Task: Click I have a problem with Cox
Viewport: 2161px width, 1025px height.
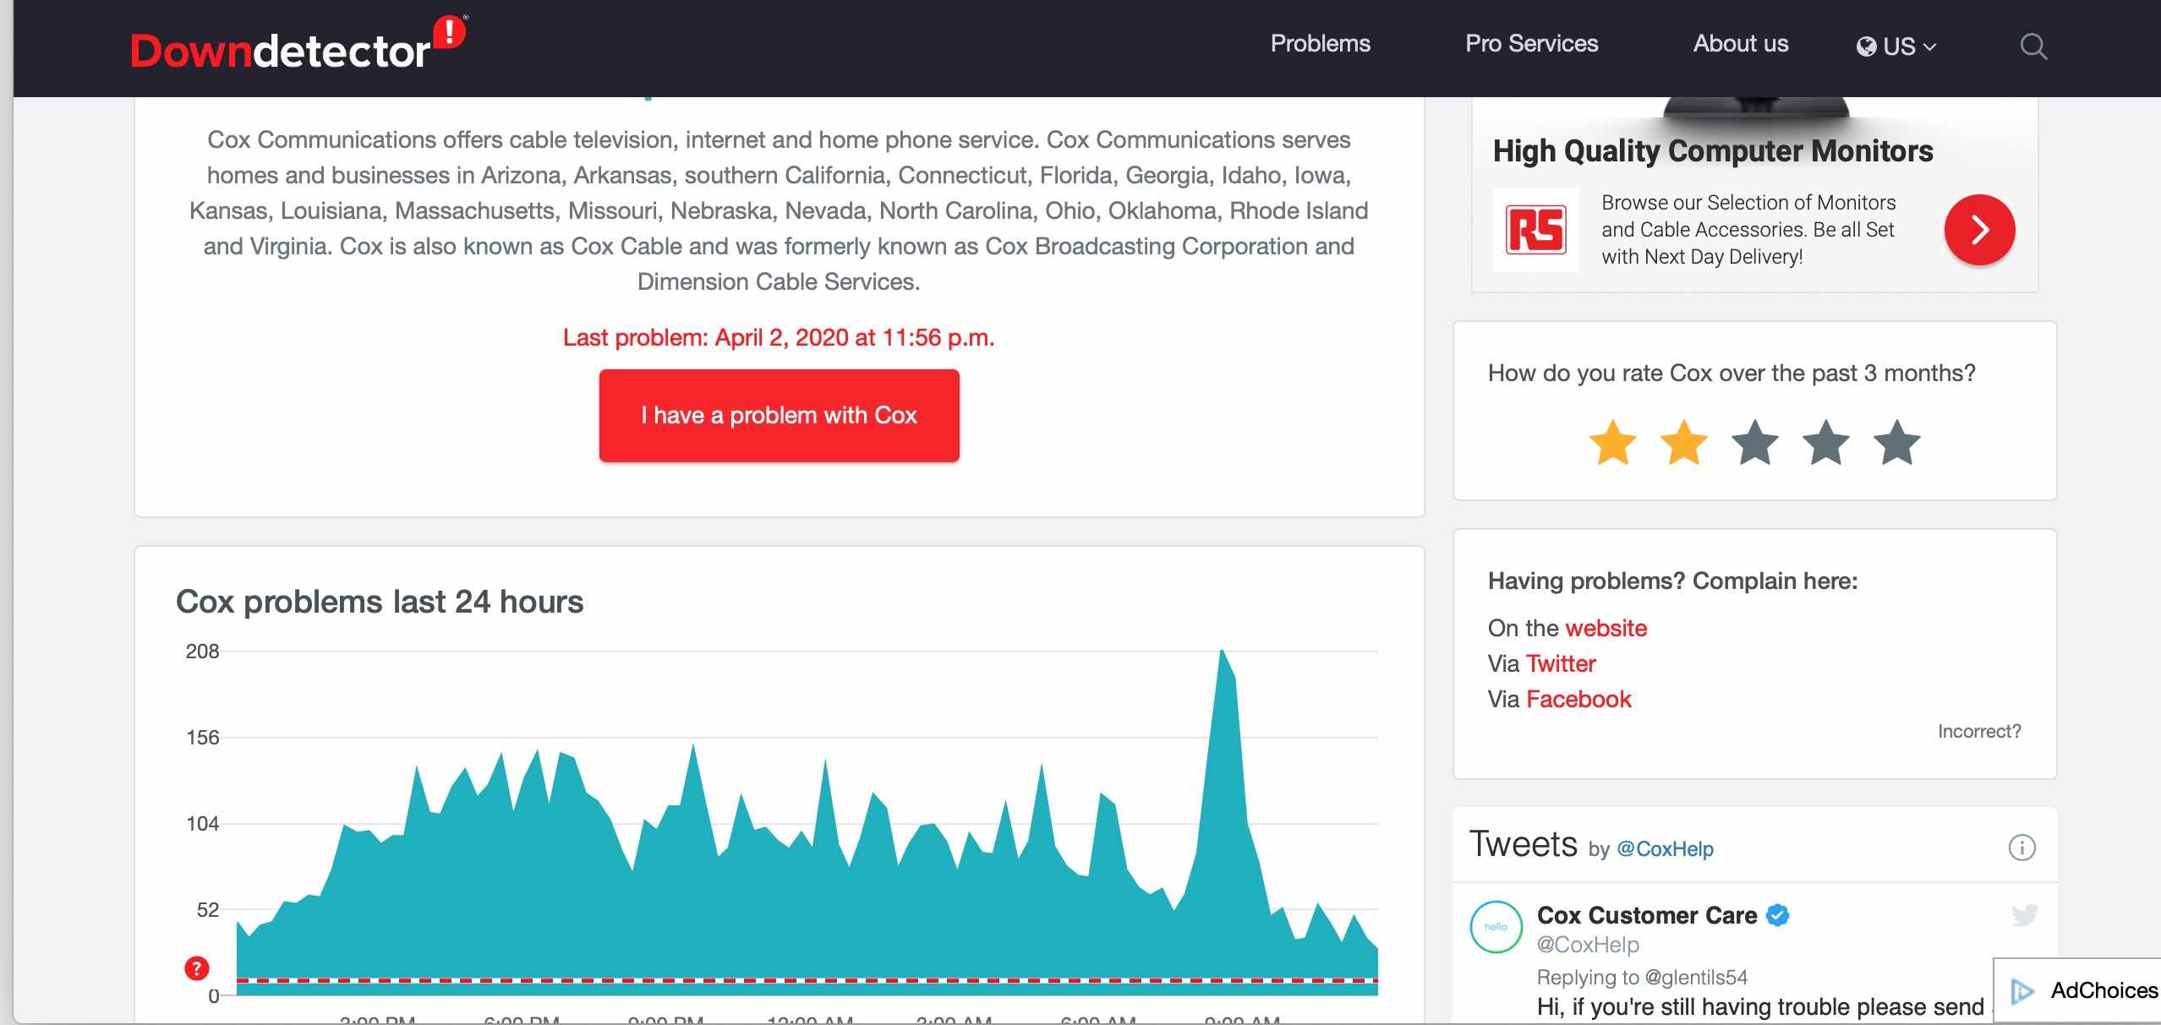Action: pyautogui.click(x=779, y=415)
